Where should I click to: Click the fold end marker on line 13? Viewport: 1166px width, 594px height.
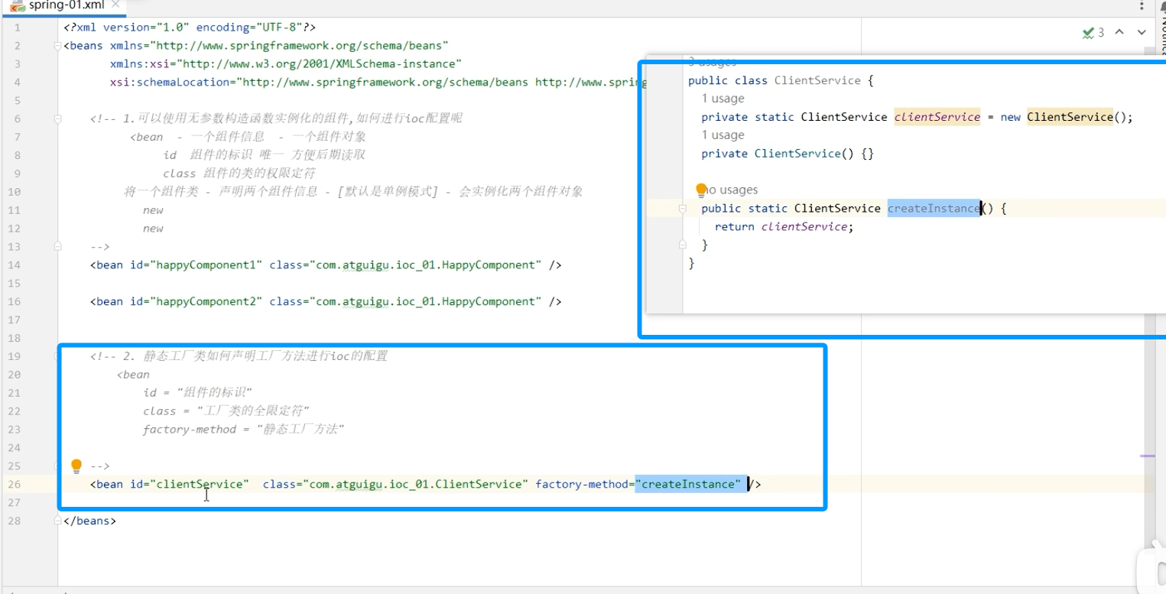[57, 246]
